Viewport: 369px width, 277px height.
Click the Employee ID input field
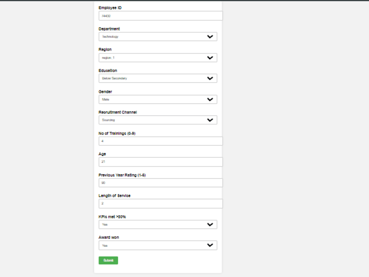[161, 16]
